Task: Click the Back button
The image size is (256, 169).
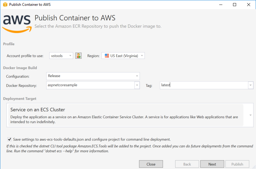Action: click(x=187, y=164)
